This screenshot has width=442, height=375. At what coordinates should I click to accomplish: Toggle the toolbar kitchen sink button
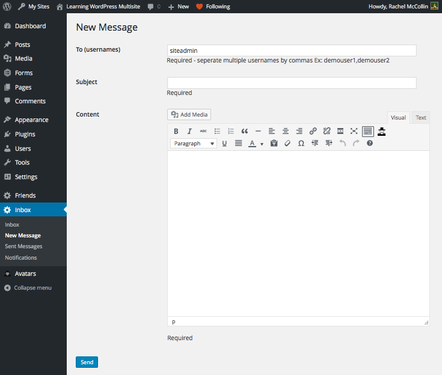368,131
